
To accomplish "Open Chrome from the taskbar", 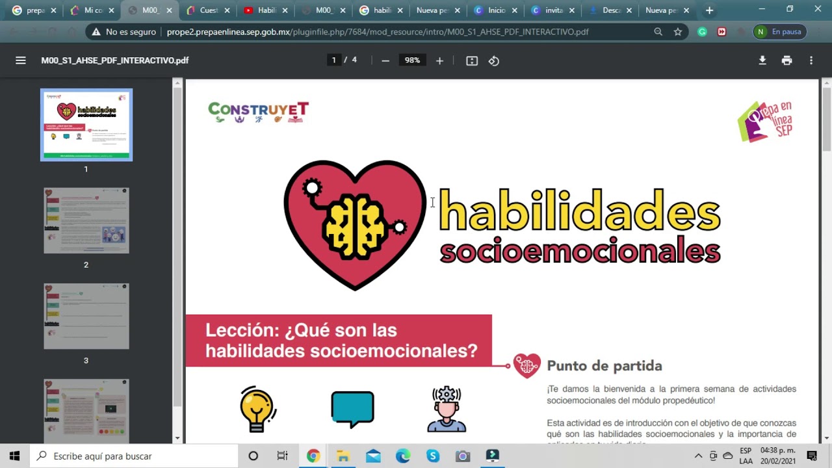I will pos(313,456).
